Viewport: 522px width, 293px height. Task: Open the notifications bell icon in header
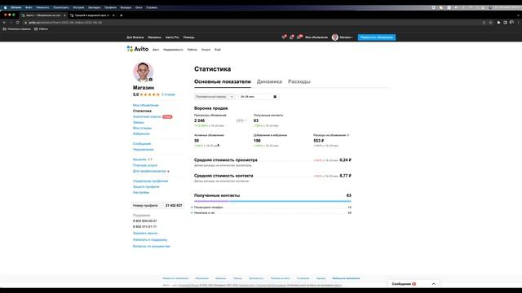(292, 37)
